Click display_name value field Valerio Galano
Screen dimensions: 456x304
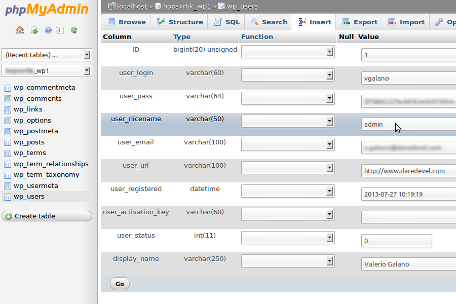[408, 264]
